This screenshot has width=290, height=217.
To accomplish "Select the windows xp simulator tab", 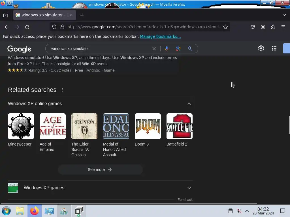I will tap(44, 15).
